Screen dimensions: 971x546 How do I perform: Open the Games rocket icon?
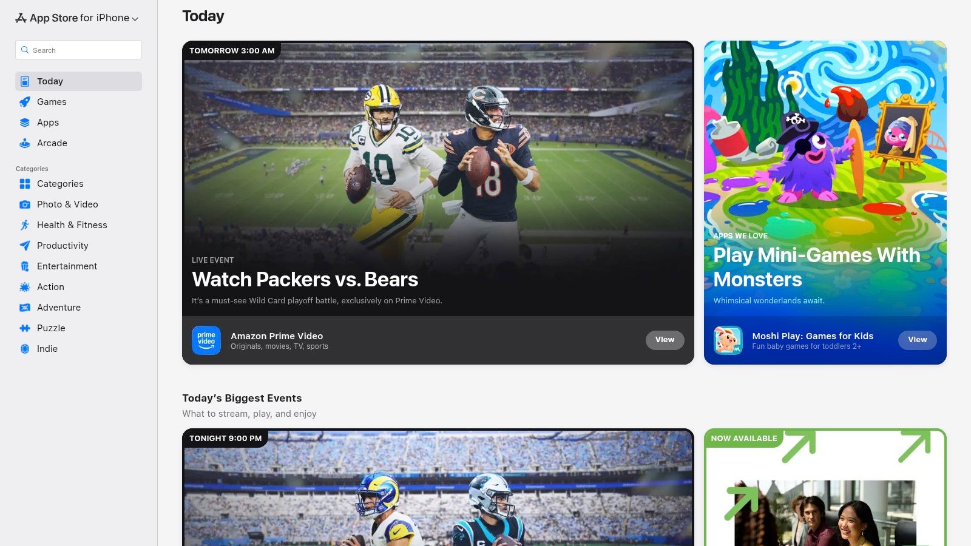point(25,102)
